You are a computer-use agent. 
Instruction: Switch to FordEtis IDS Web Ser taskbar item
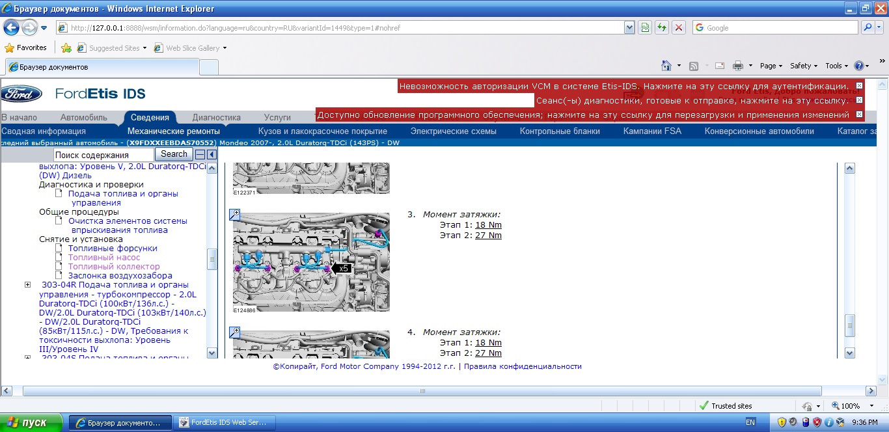tap(226, 422)
